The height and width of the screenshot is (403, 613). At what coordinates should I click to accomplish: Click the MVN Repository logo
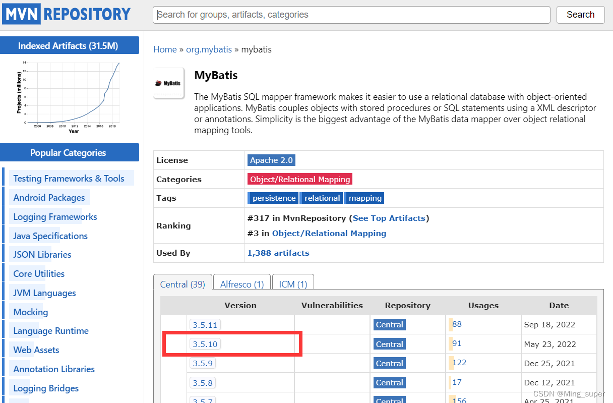[x=66, y=14]
